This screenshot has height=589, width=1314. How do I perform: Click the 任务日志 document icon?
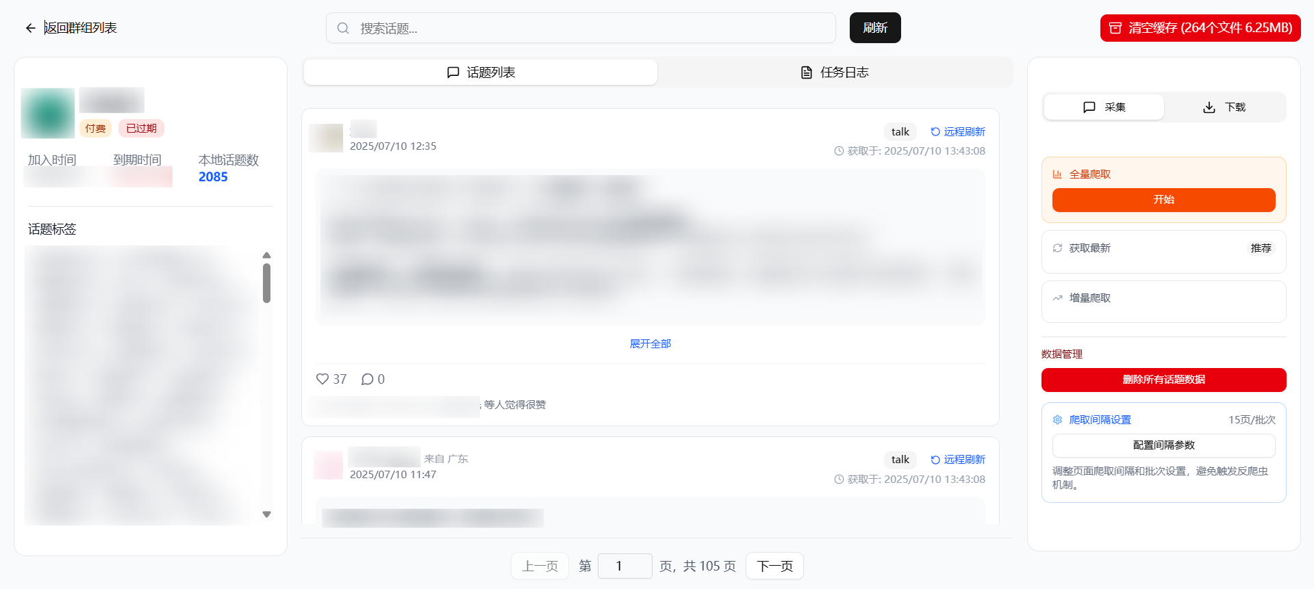point(807,73)
